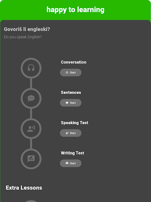The width and height of the screenshot is (151, 202).
Task: Click the speaker icon inside Speaking Test Start button
Action: [x=67, y=133]
